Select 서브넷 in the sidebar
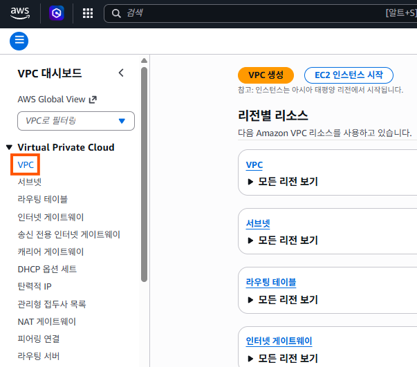The height and width of the screenshot is (367, 417). pyautogui.click(x=30, y=182)
